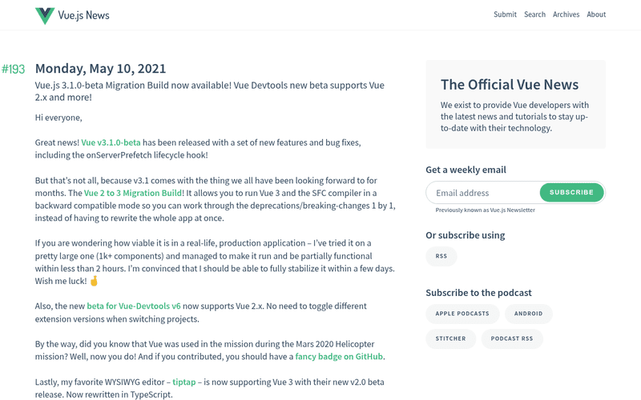Click the Vue.js News site title

(83, 15)
